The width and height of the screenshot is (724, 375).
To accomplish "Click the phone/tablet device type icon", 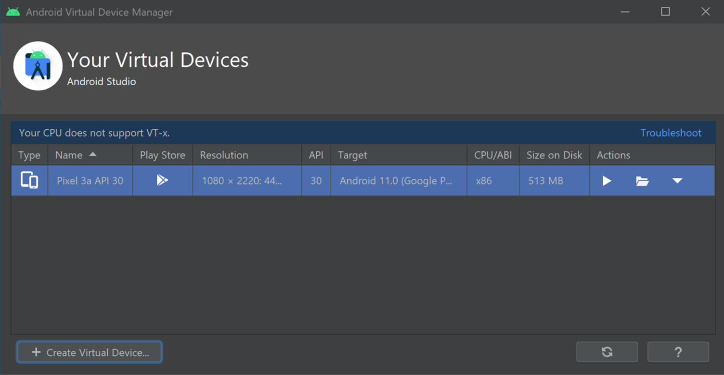I will (29, 181).
